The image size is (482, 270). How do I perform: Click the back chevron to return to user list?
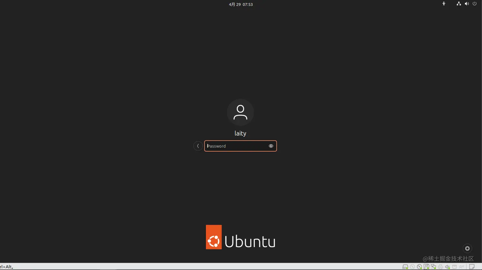click(198, 146)
